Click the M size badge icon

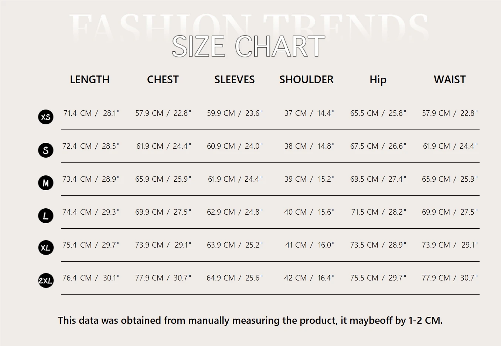pyautogui.click(x=46, y=183)
